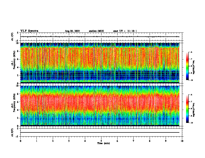The image size is (205, 158).
Task: Click inside the ch.1 spectrogram panel
Action: point(100,63)
